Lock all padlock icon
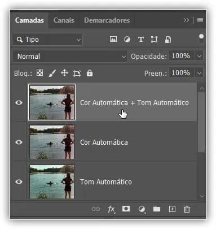This screenshot has width=216, height=229. [90, 73]
